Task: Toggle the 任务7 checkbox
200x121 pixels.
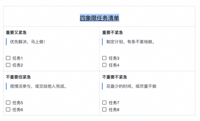Action: [104, 102]
